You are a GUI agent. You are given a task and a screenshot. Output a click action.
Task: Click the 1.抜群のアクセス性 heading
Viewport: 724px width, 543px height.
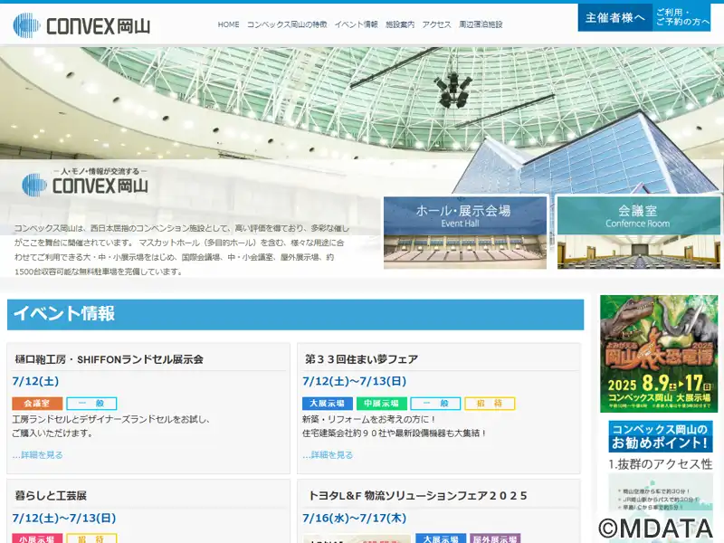pos(661,464)
